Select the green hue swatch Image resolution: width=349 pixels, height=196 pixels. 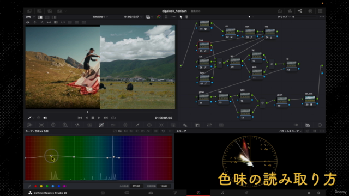tap(47, 186)
